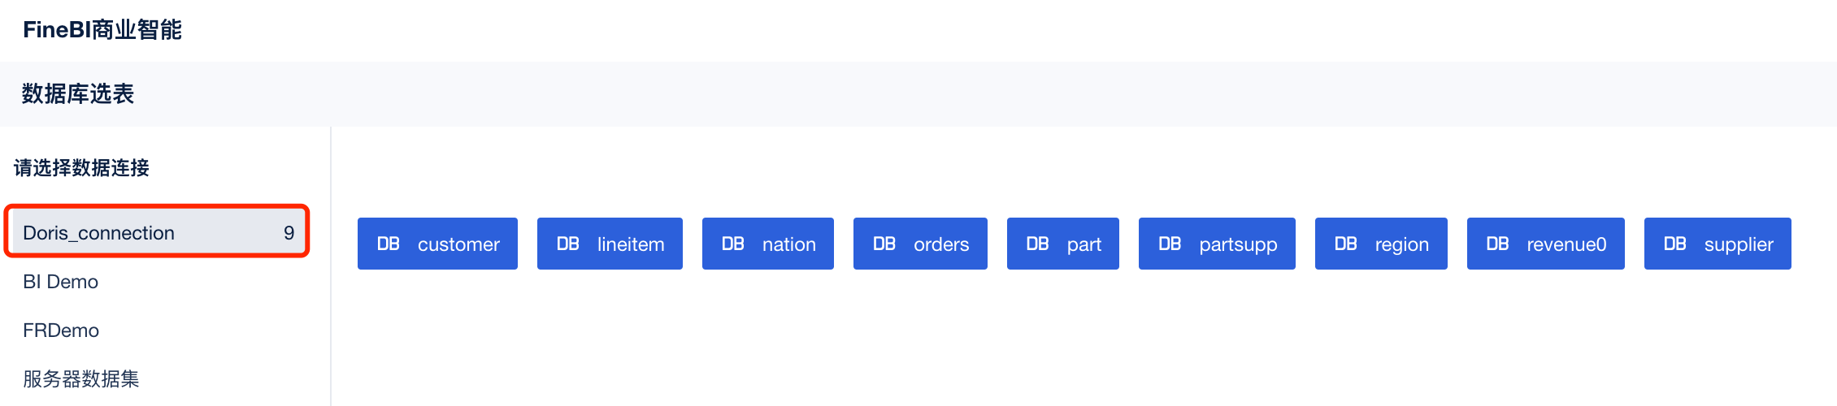Screen dimensions: 1837x406
Task: Click the DB icon on nation table
Action: coord(733,244)
